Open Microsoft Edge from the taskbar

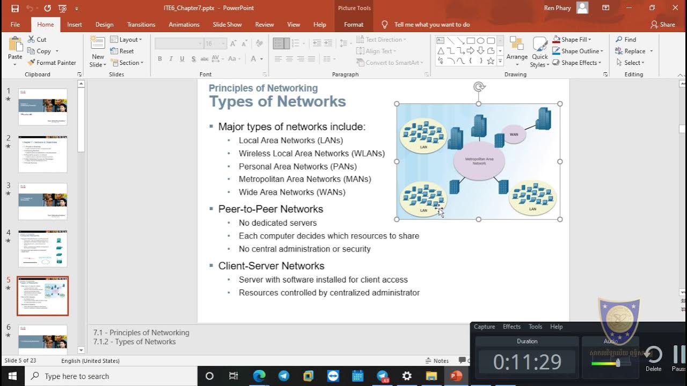(x=259, y=376)
